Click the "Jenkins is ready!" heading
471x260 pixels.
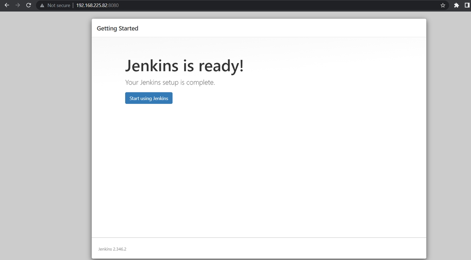coord(184,65)
